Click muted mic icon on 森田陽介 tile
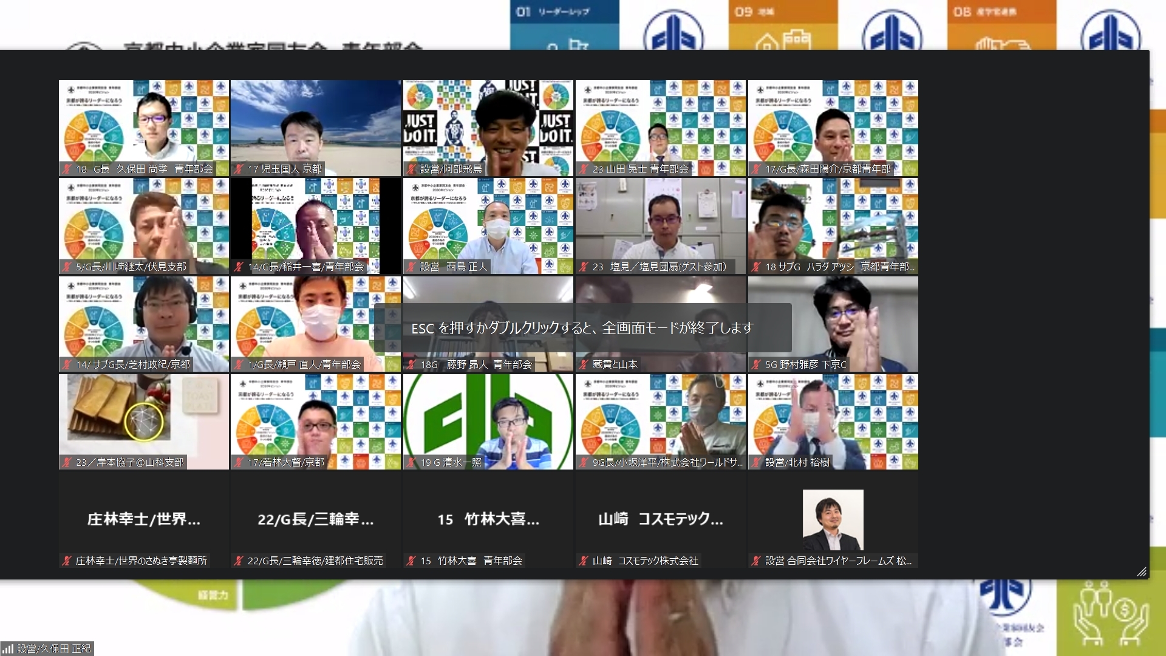The image size is (1166, 656). (756, 169)
